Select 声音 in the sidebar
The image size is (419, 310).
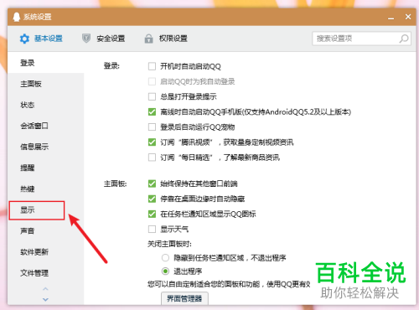(45, 230)
